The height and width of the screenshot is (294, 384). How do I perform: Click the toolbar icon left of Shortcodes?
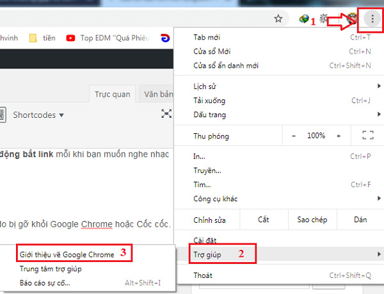pos(2,115)
